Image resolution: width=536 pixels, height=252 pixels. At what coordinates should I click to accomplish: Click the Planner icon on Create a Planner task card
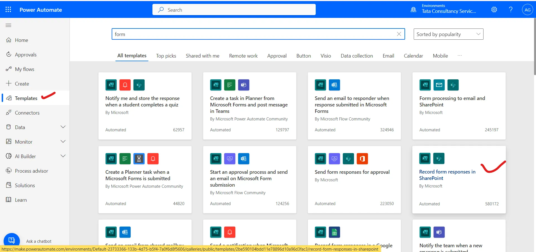[125, 159]
